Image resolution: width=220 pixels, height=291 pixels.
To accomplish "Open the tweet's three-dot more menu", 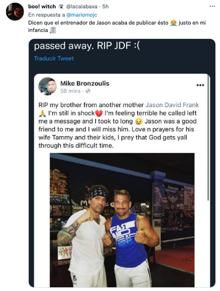I will [x=212, y=6].
